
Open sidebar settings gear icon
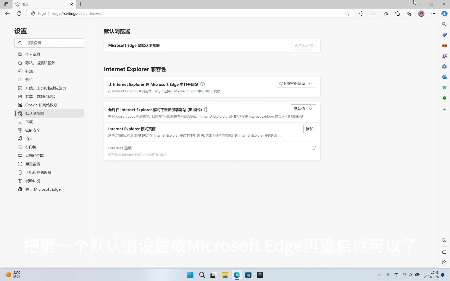pos(444,263)
